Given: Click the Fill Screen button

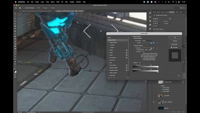Looking at the screenshot, I should (52, 8).
